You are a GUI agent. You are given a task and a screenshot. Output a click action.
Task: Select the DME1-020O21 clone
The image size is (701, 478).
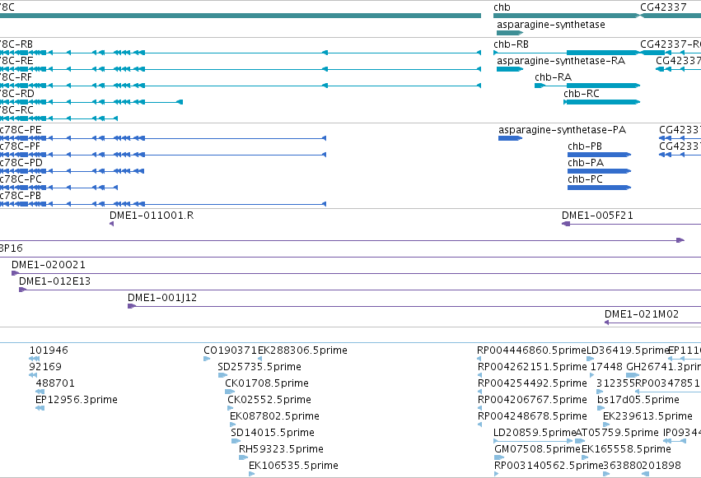point(356,273)
